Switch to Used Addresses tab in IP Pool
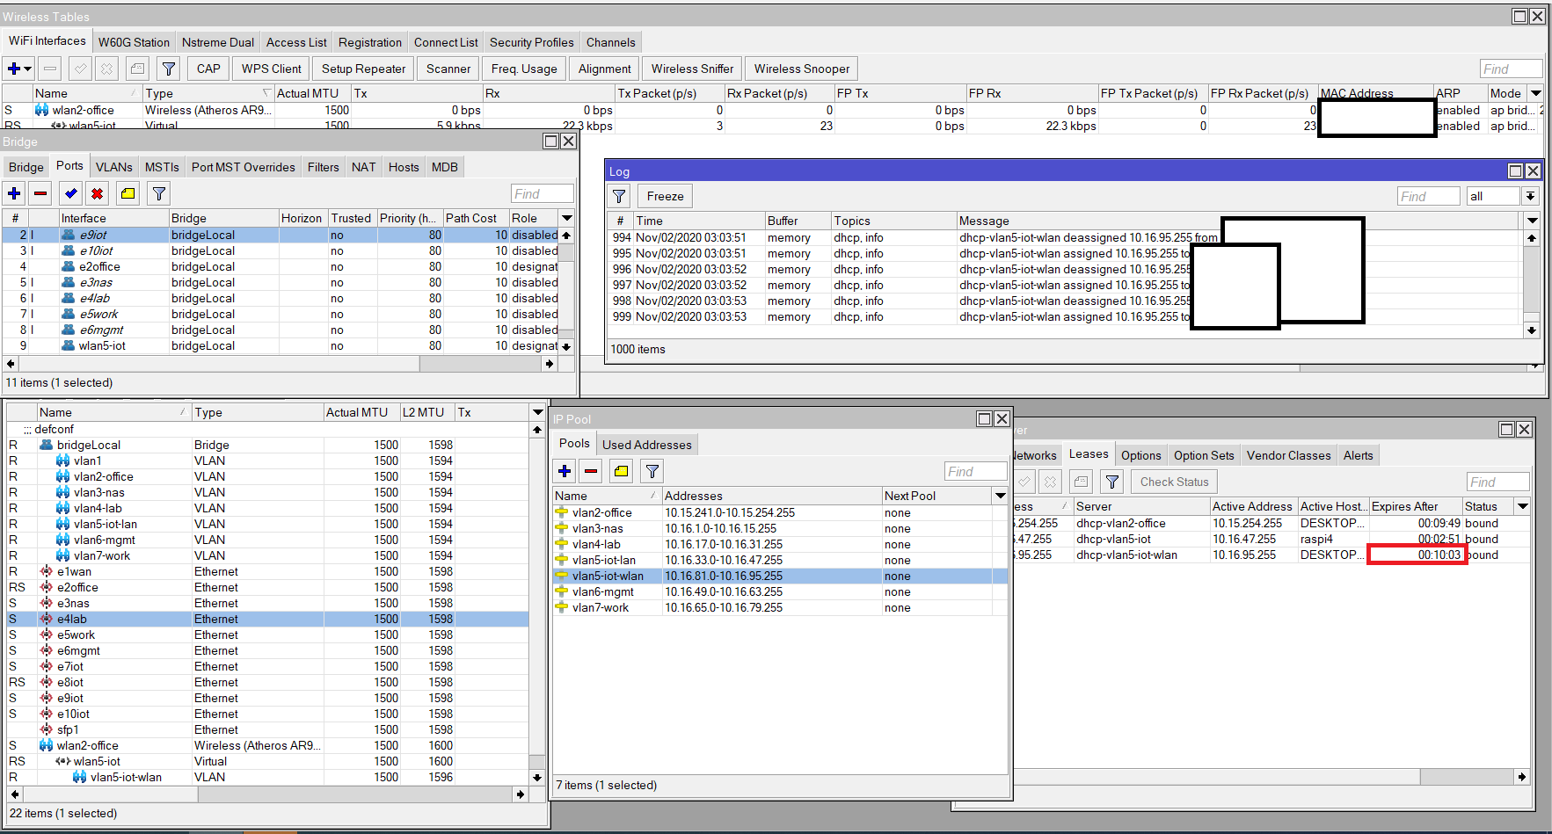Image resolution: width=1552 pixels, height=834 pixels. 647,445
